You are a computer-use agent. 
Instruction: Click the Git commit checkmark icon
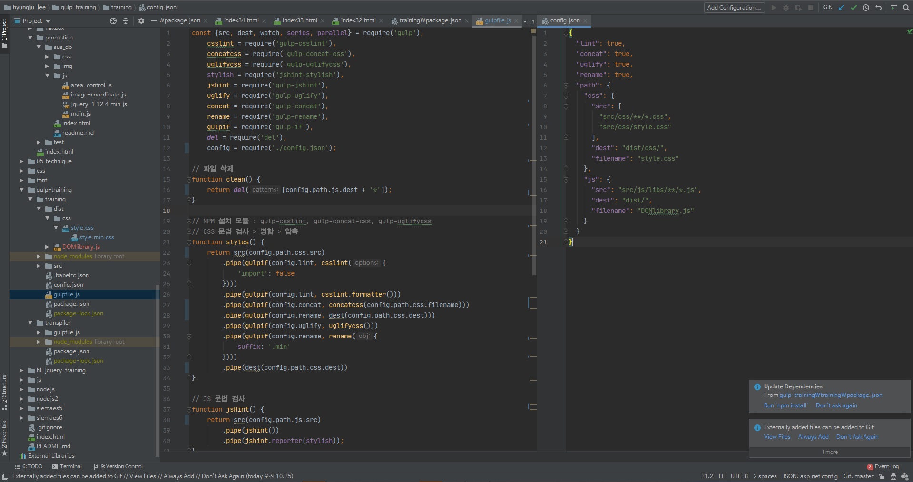pyautogui.click(x=854, y=8)
